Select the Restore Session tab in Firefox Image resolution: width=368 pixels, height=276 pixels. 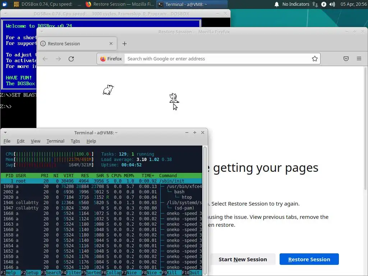[x=77, y=43]
